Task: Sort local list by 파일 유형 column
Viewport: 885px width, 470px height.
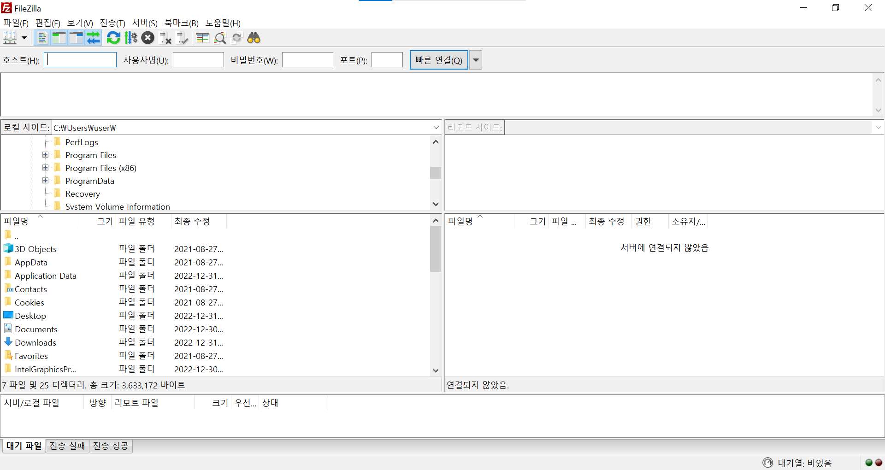Action: [143, 221]
